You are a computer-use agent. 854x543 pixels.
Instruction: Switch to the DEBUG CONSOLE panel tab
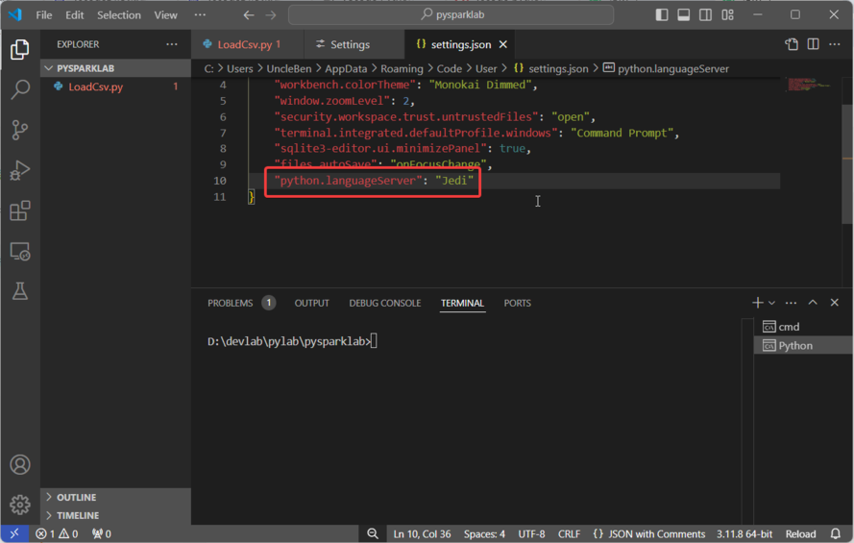(384, 303)
